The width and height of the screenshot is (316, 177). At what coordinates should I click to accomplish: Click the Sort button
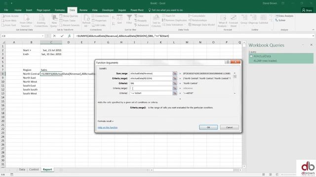(x=119, y=20)
